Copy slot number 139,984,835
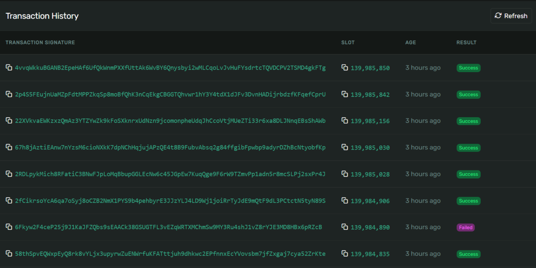Viewport: 536px width, 268px height. point(344,254)
